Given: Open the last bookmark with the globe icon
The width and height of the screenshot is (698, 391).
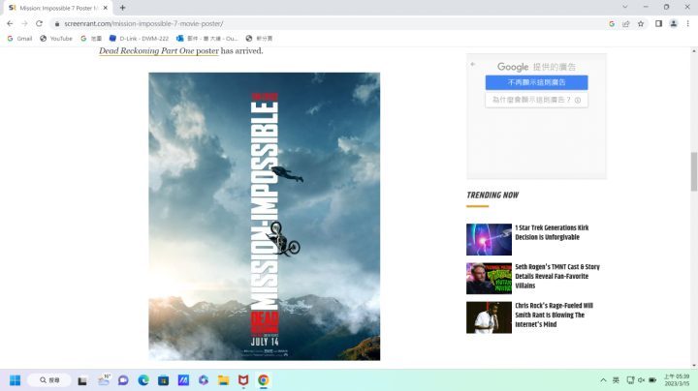Looking at the screenshot, I should (259, 39).
